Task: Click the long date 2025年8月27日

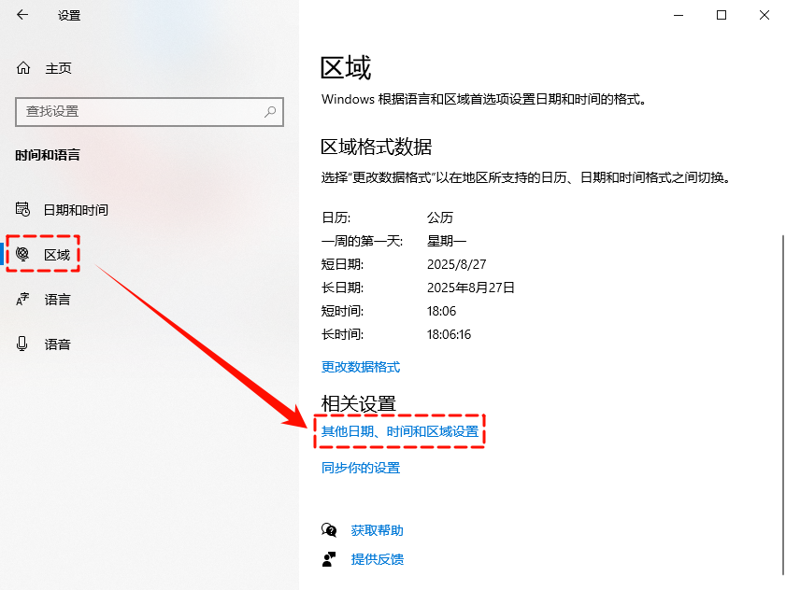Action: 471,288
